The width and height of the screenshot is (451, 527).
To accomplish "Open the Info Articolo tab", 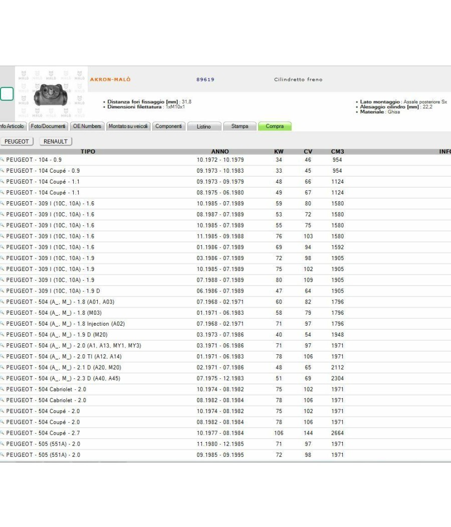I will (13, 126).
